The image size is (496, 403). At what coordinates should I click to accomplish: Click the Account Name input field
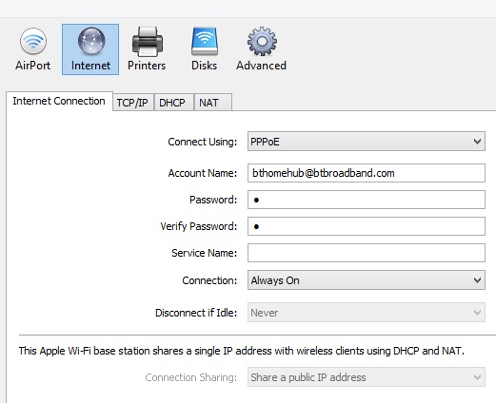[x=367, y=173]
